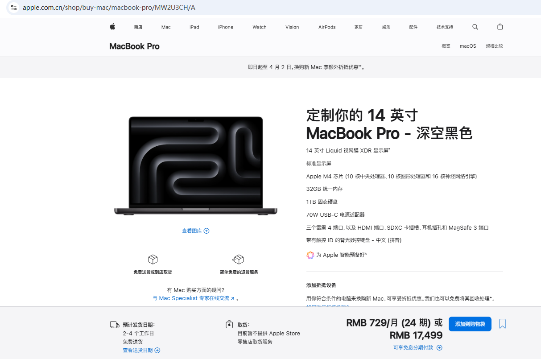This screenshot has height=359, width=541.
Task: Click the RMB 17,499 price text
Action: (416, 335)
